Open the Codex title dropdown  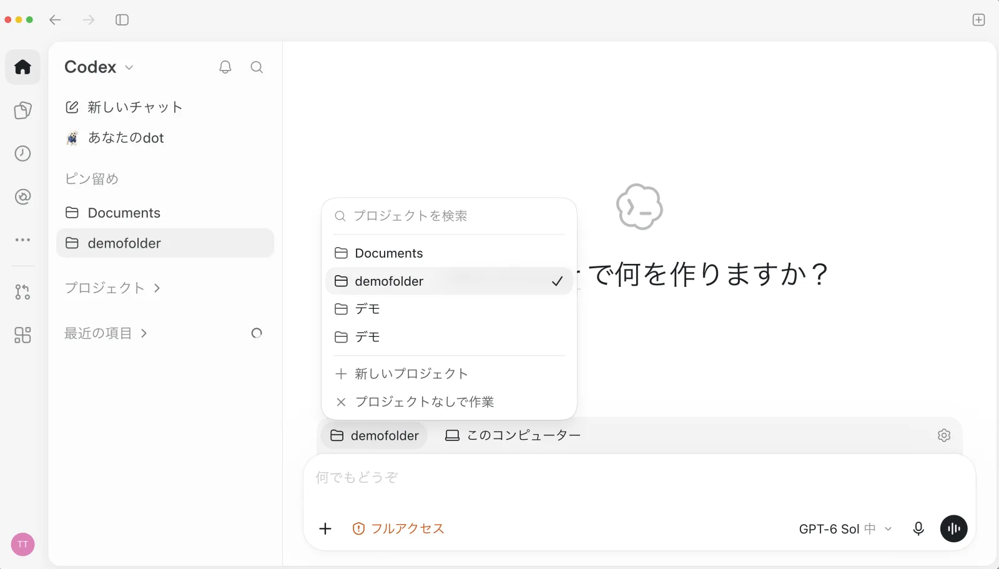click(x=99, y=67)
